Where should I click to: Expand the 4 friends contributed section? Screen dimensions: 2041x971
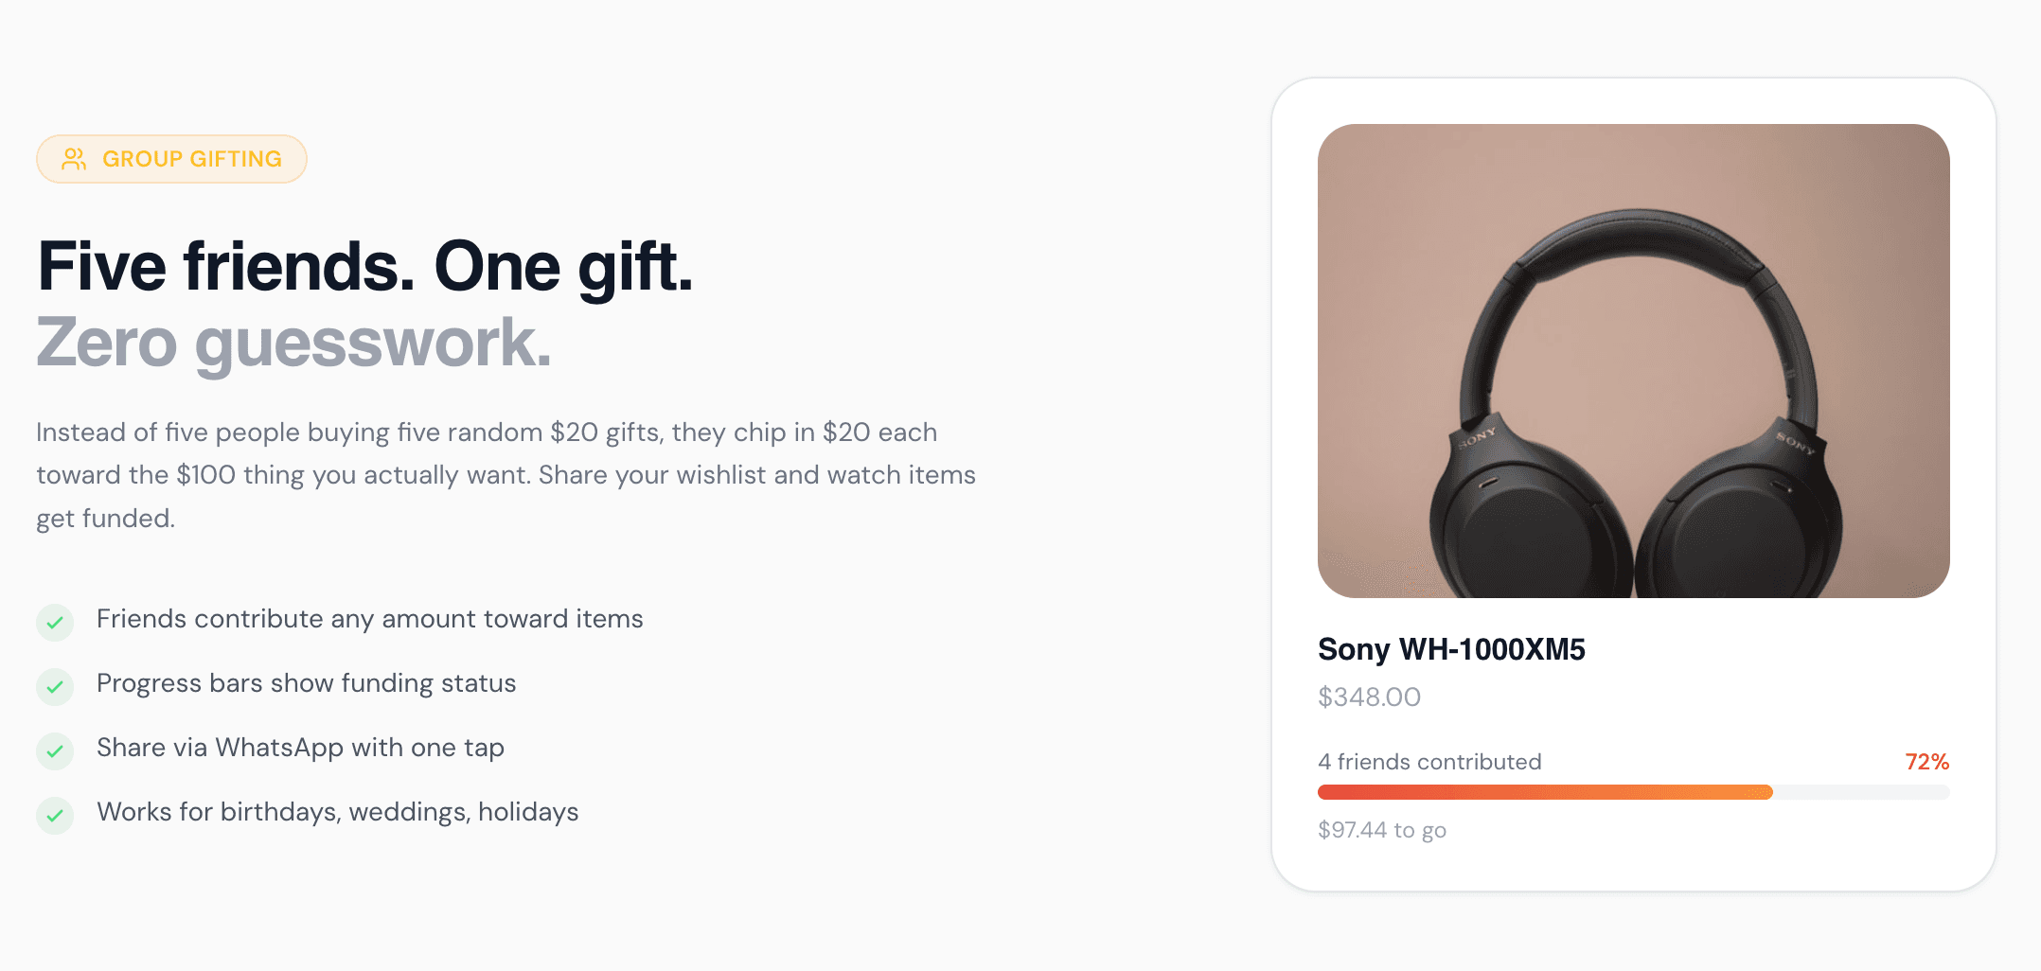[x=1429, y=761]
